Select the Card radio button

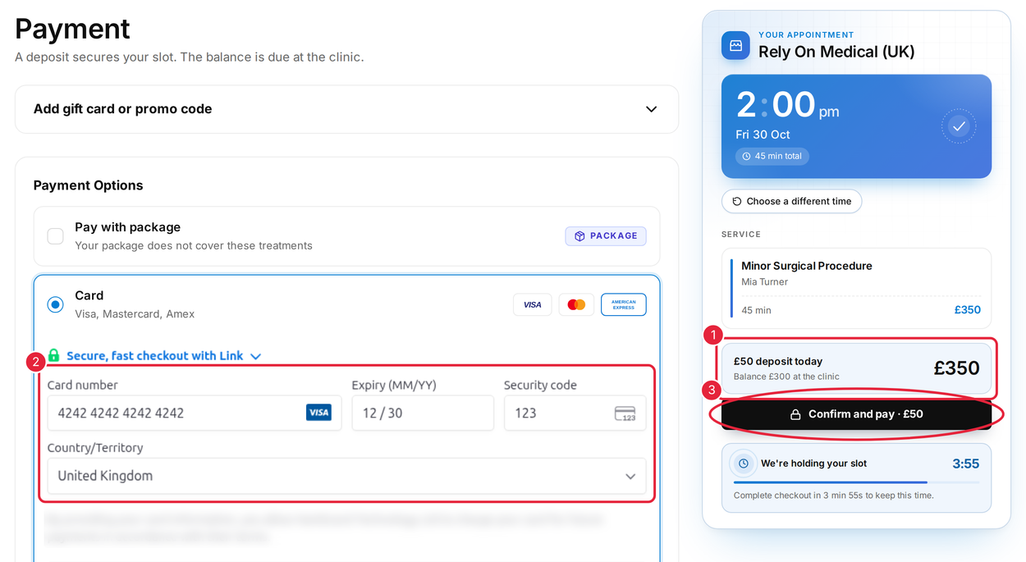55,304
